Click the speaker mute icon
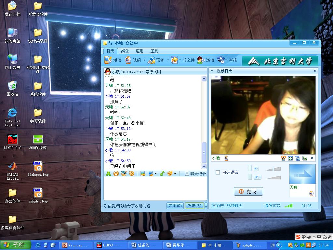Image resolution: width=333 pixels, height=250 pixels. pos(256,169)
